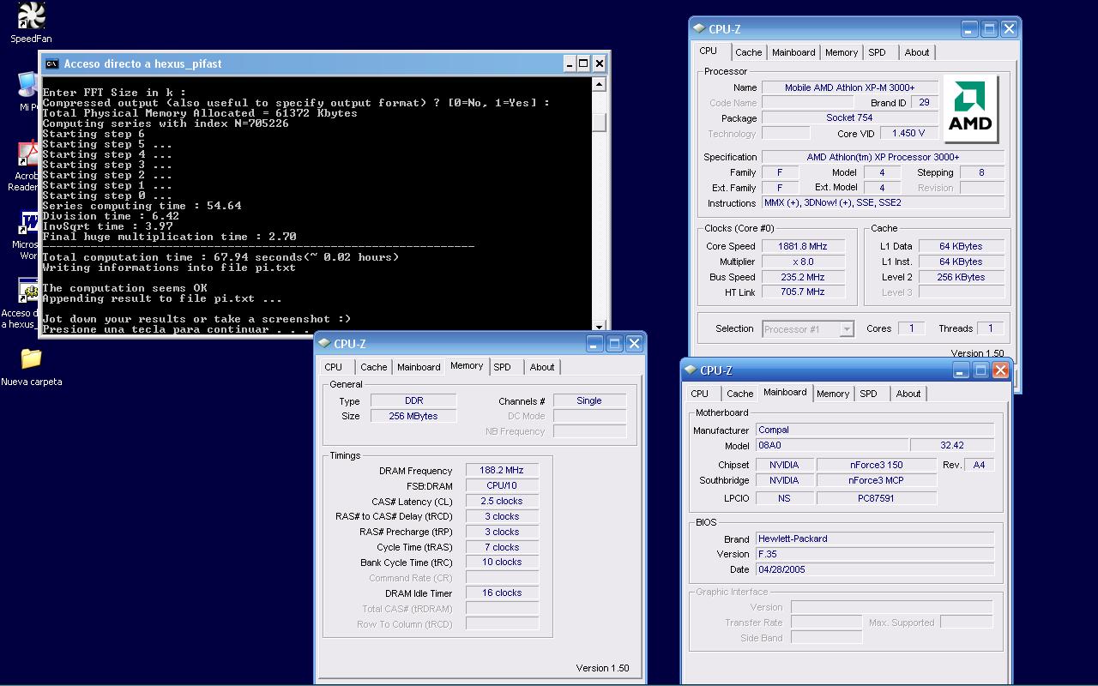Switch to Cache tab in top CPU-Z window
The width and height of the screenshot is (1098, 686).
coord(748,52)
